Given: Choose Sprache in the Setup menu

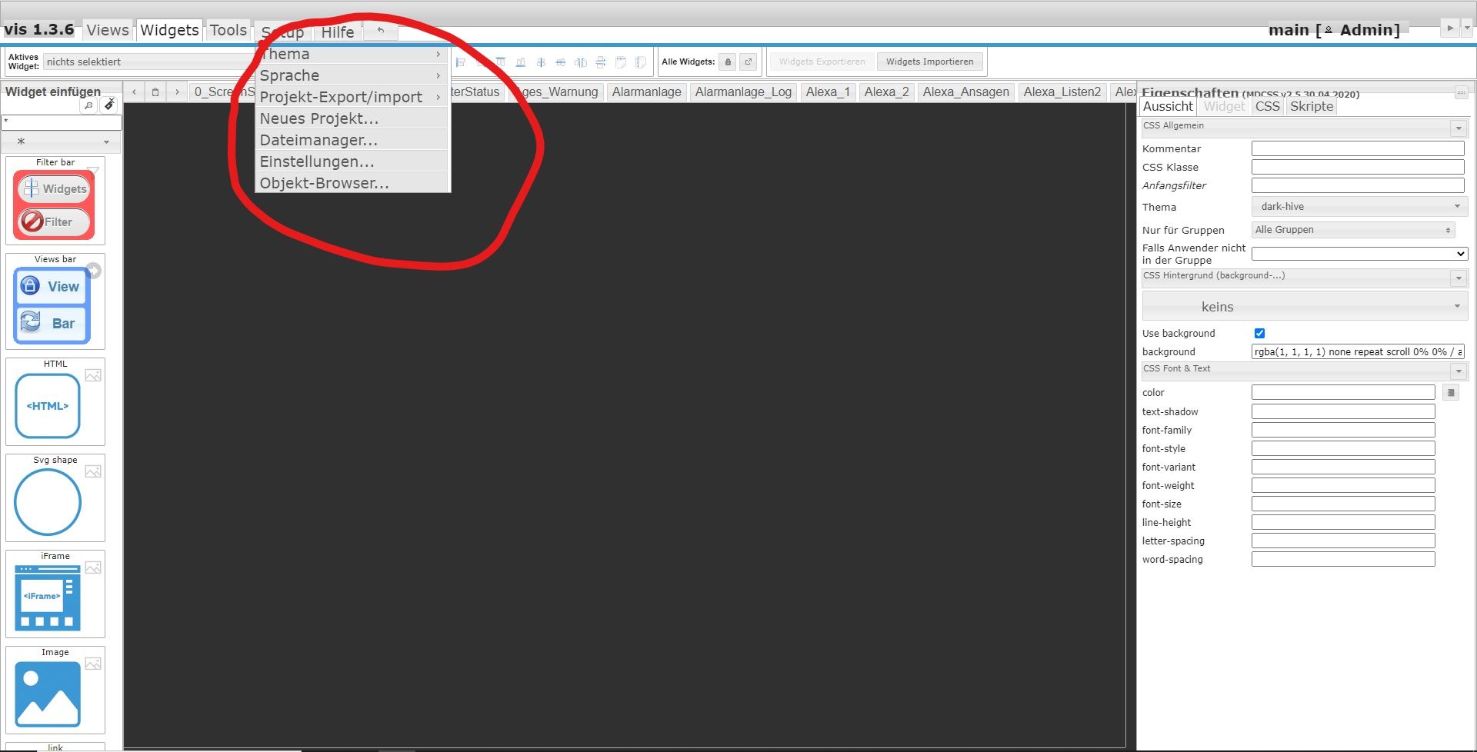Looking at the screenshot, I should click(352, 75).
